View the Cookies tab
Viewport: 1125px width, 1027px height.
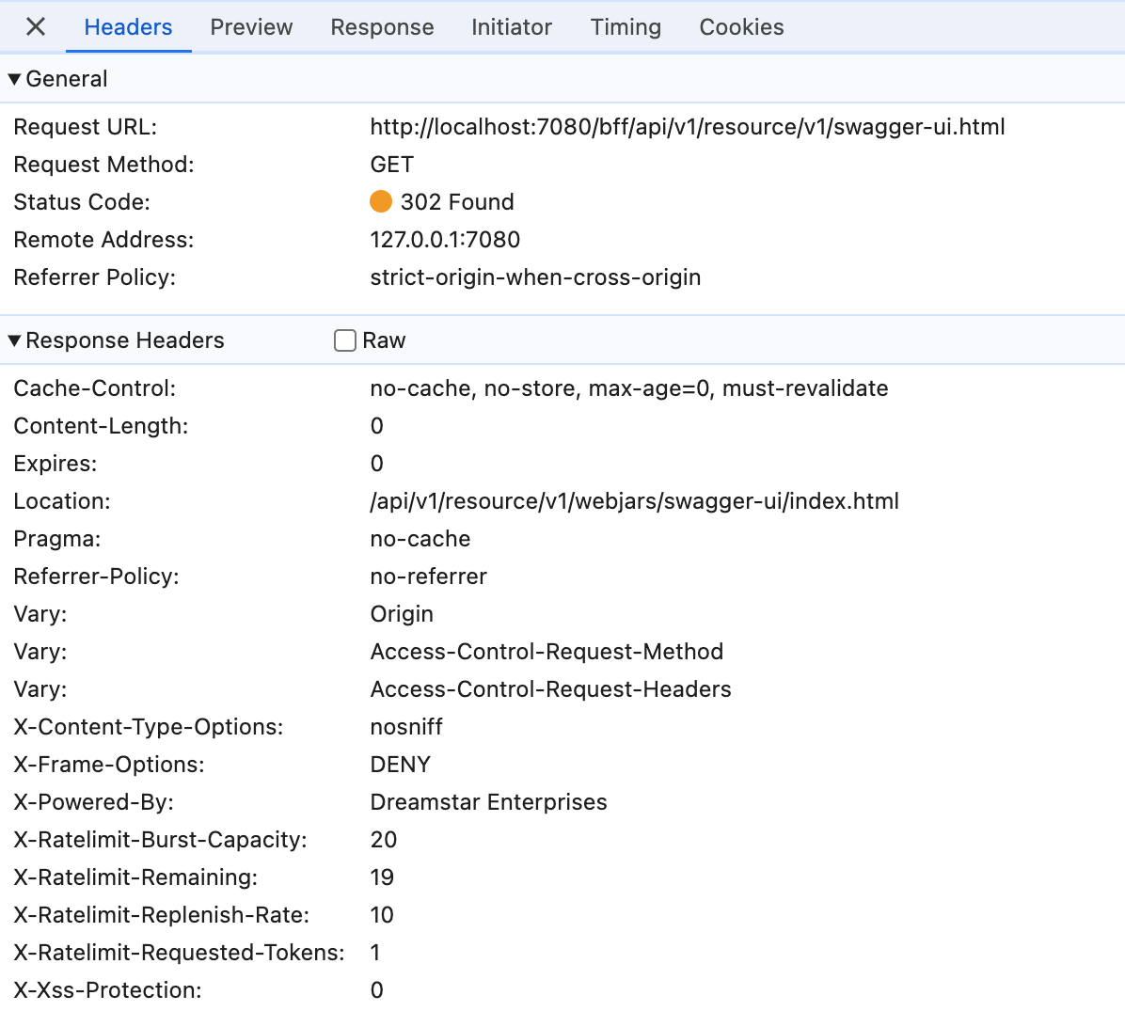pos(740,26)
